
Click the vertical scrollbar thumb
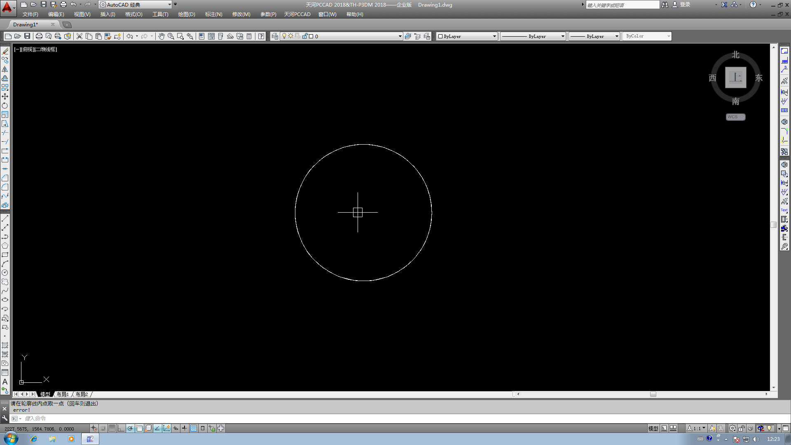click(x=774, y=225)
